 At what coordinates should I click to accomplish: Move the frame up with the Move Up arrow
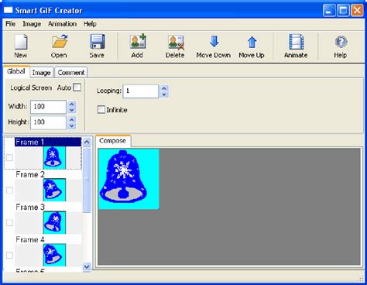coord(252,42)
